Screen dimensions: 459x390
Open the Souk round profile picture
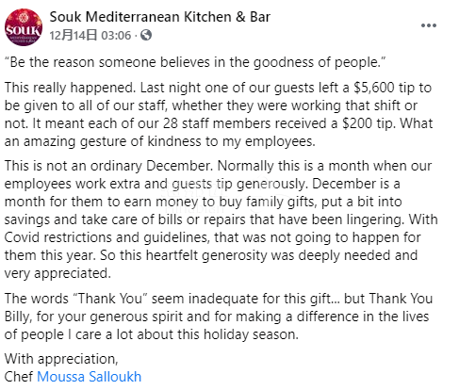click(24, 27)
